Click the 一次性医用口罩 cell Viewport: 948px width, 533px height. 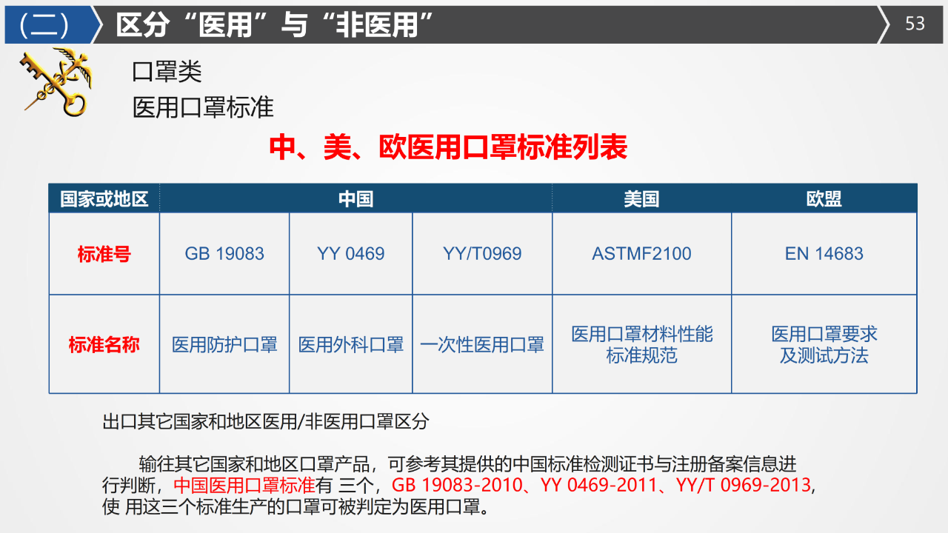(482, 344)
